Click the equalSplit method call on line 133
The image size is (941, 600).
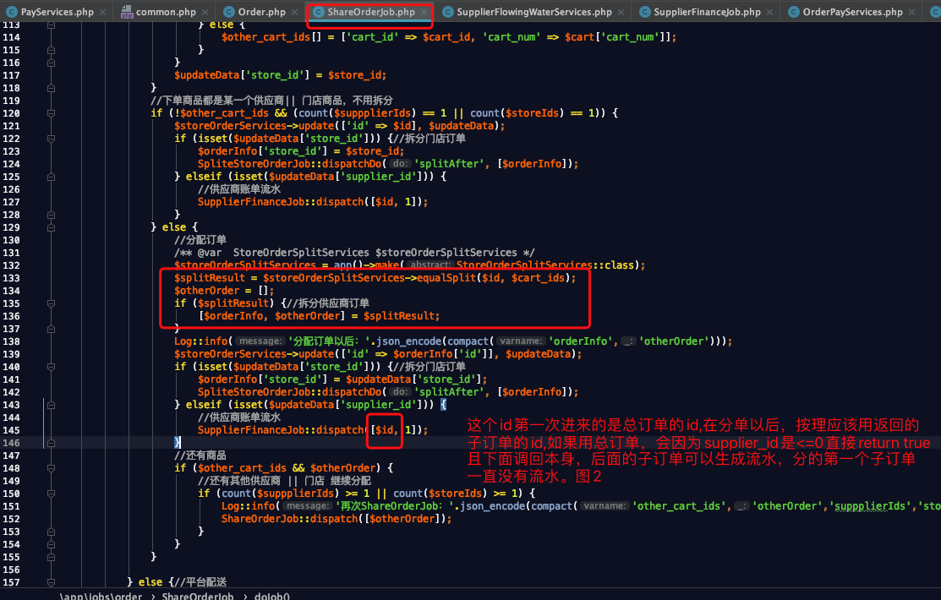tap(446, 278)
